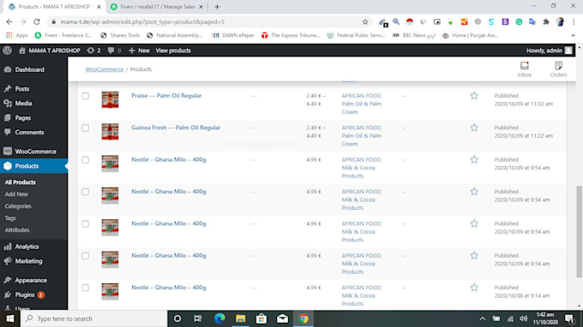This screenshot has width=583, height=327.
Task: Open the WooCommerce Inbox icon
Action: click(x=524, y=69)
